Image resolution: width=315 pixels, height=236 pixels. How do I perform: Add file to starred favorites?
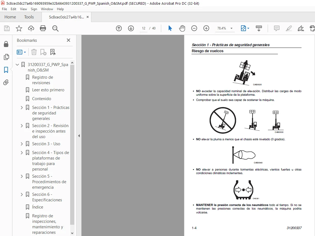pos(19,28)
